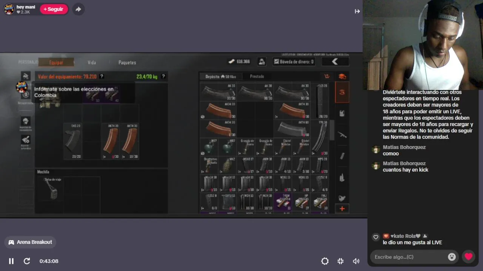Open Bóveda de dinero money vault
The image size is (483, 271).
click(x=294, y=61)
